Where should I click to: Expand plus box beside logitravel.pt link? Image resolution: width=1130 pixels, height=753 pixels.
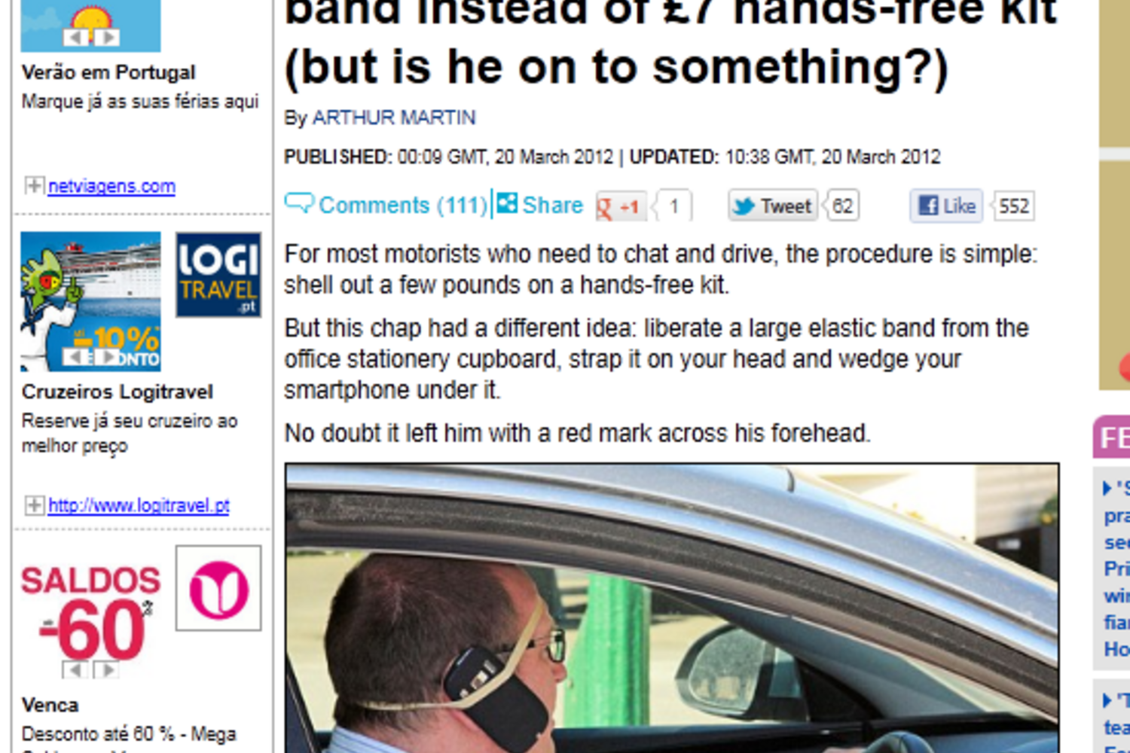[x=34, y=505]
